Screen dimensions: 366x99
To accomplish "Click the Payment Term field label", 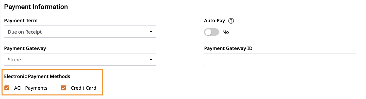I will click(21, 21).
